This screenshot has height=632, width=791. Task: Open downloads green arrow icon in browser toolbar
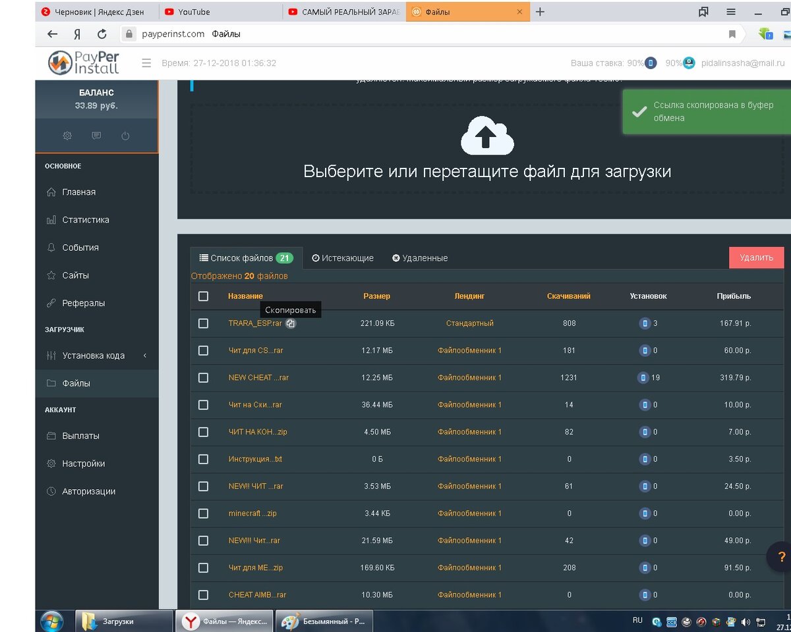click(x=765, y=34)
